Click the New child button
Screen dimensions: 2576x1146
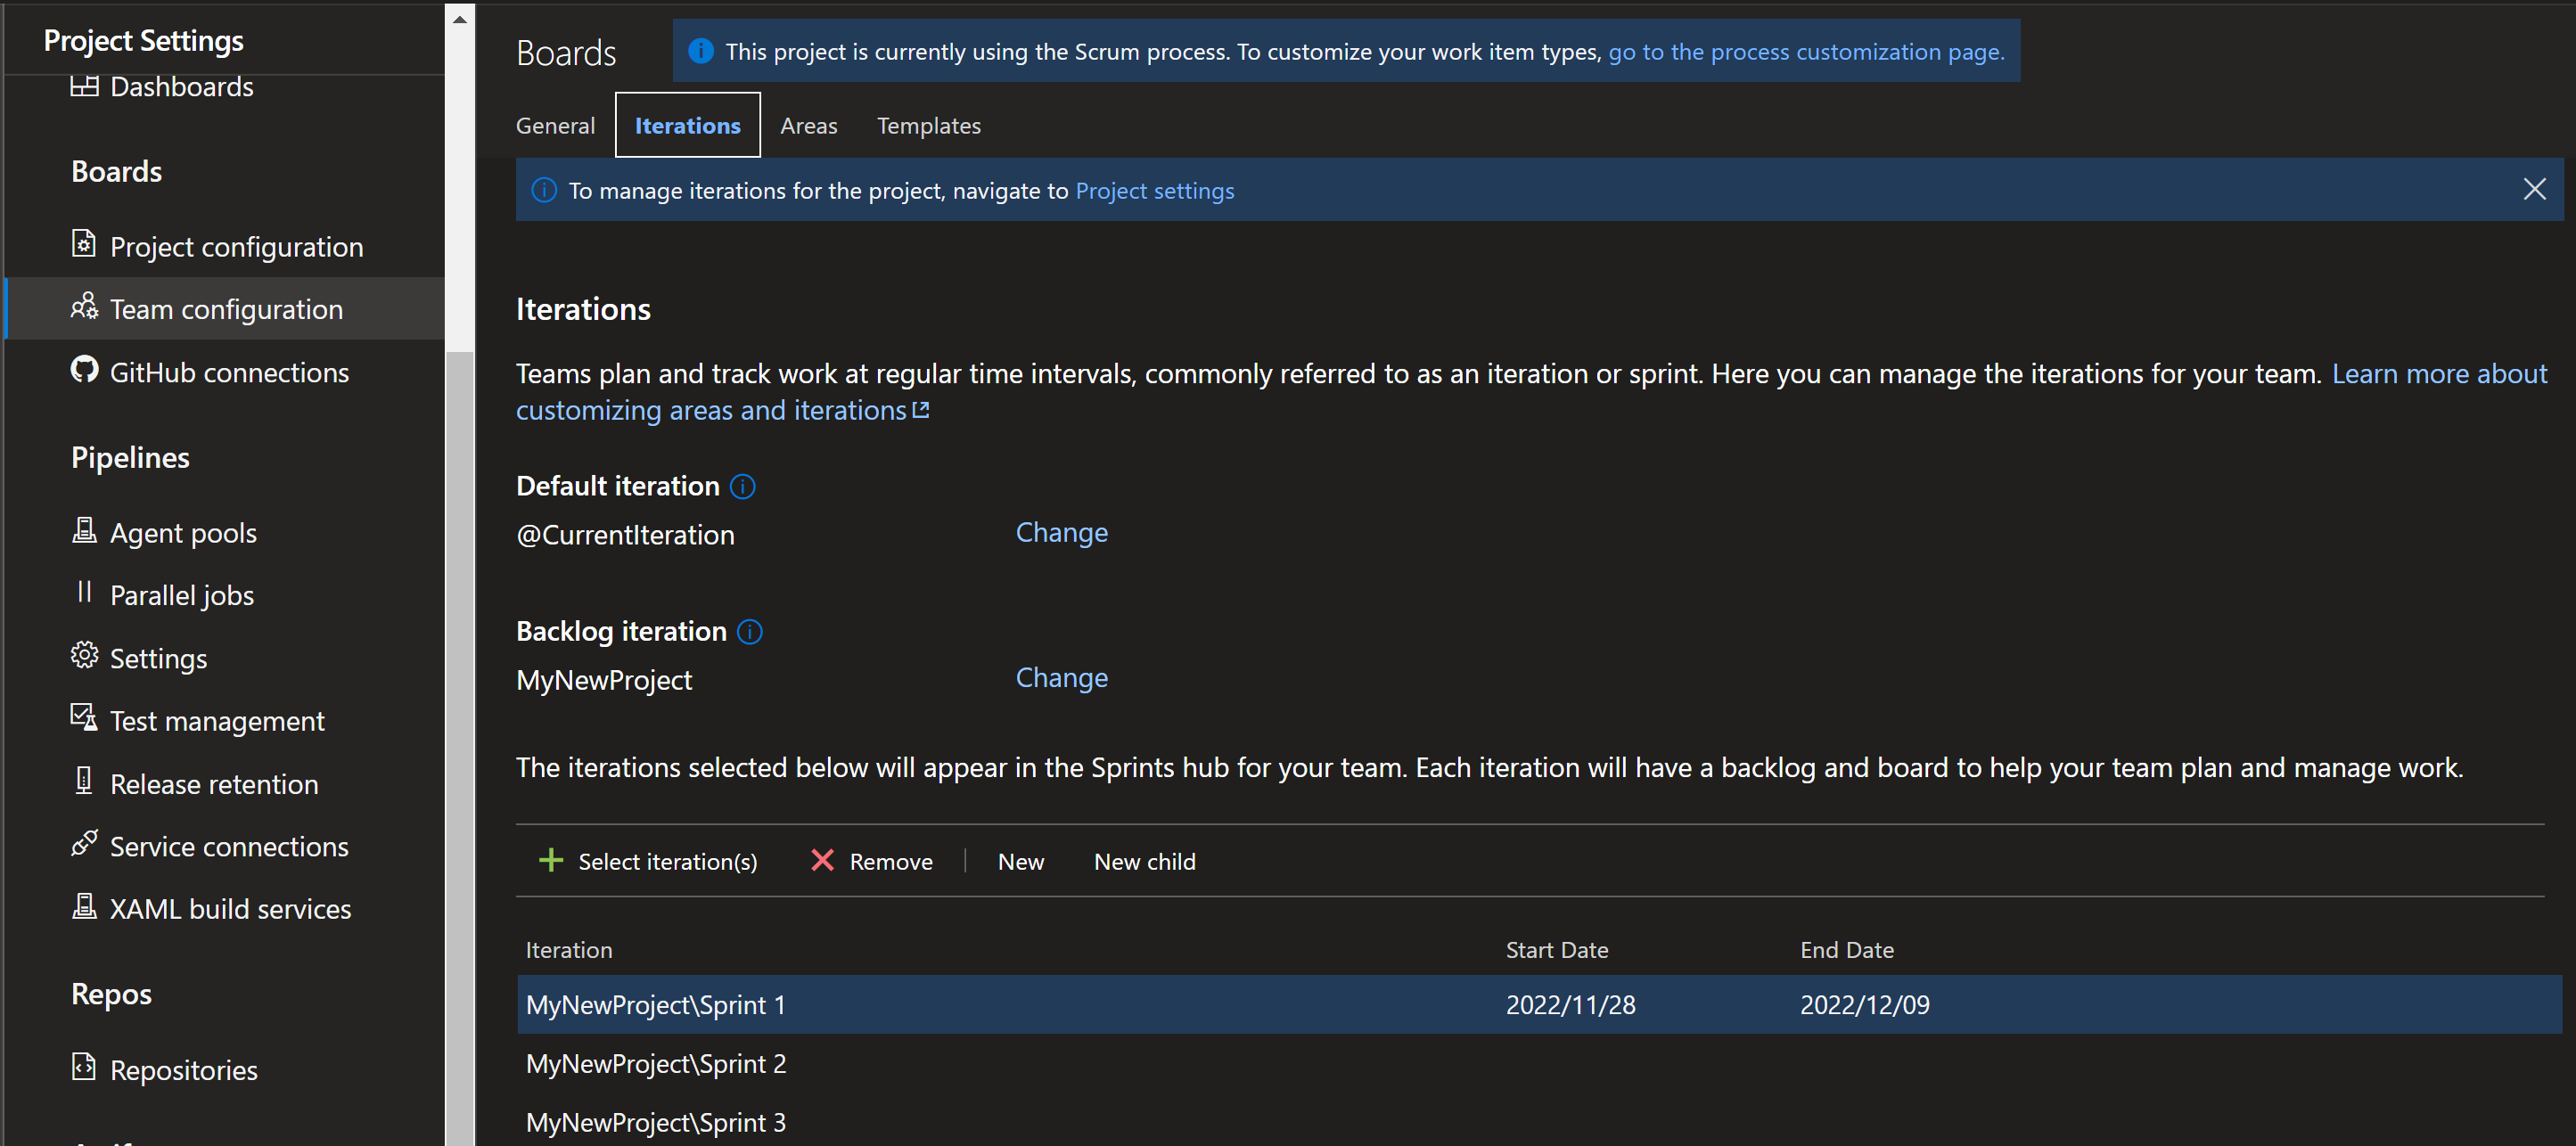point(1144,861)
